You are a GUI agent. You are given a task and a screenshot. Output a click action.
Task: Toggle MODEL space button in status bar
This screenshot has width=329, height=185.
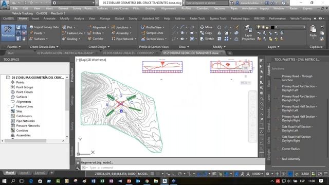[x=143, y=174]
